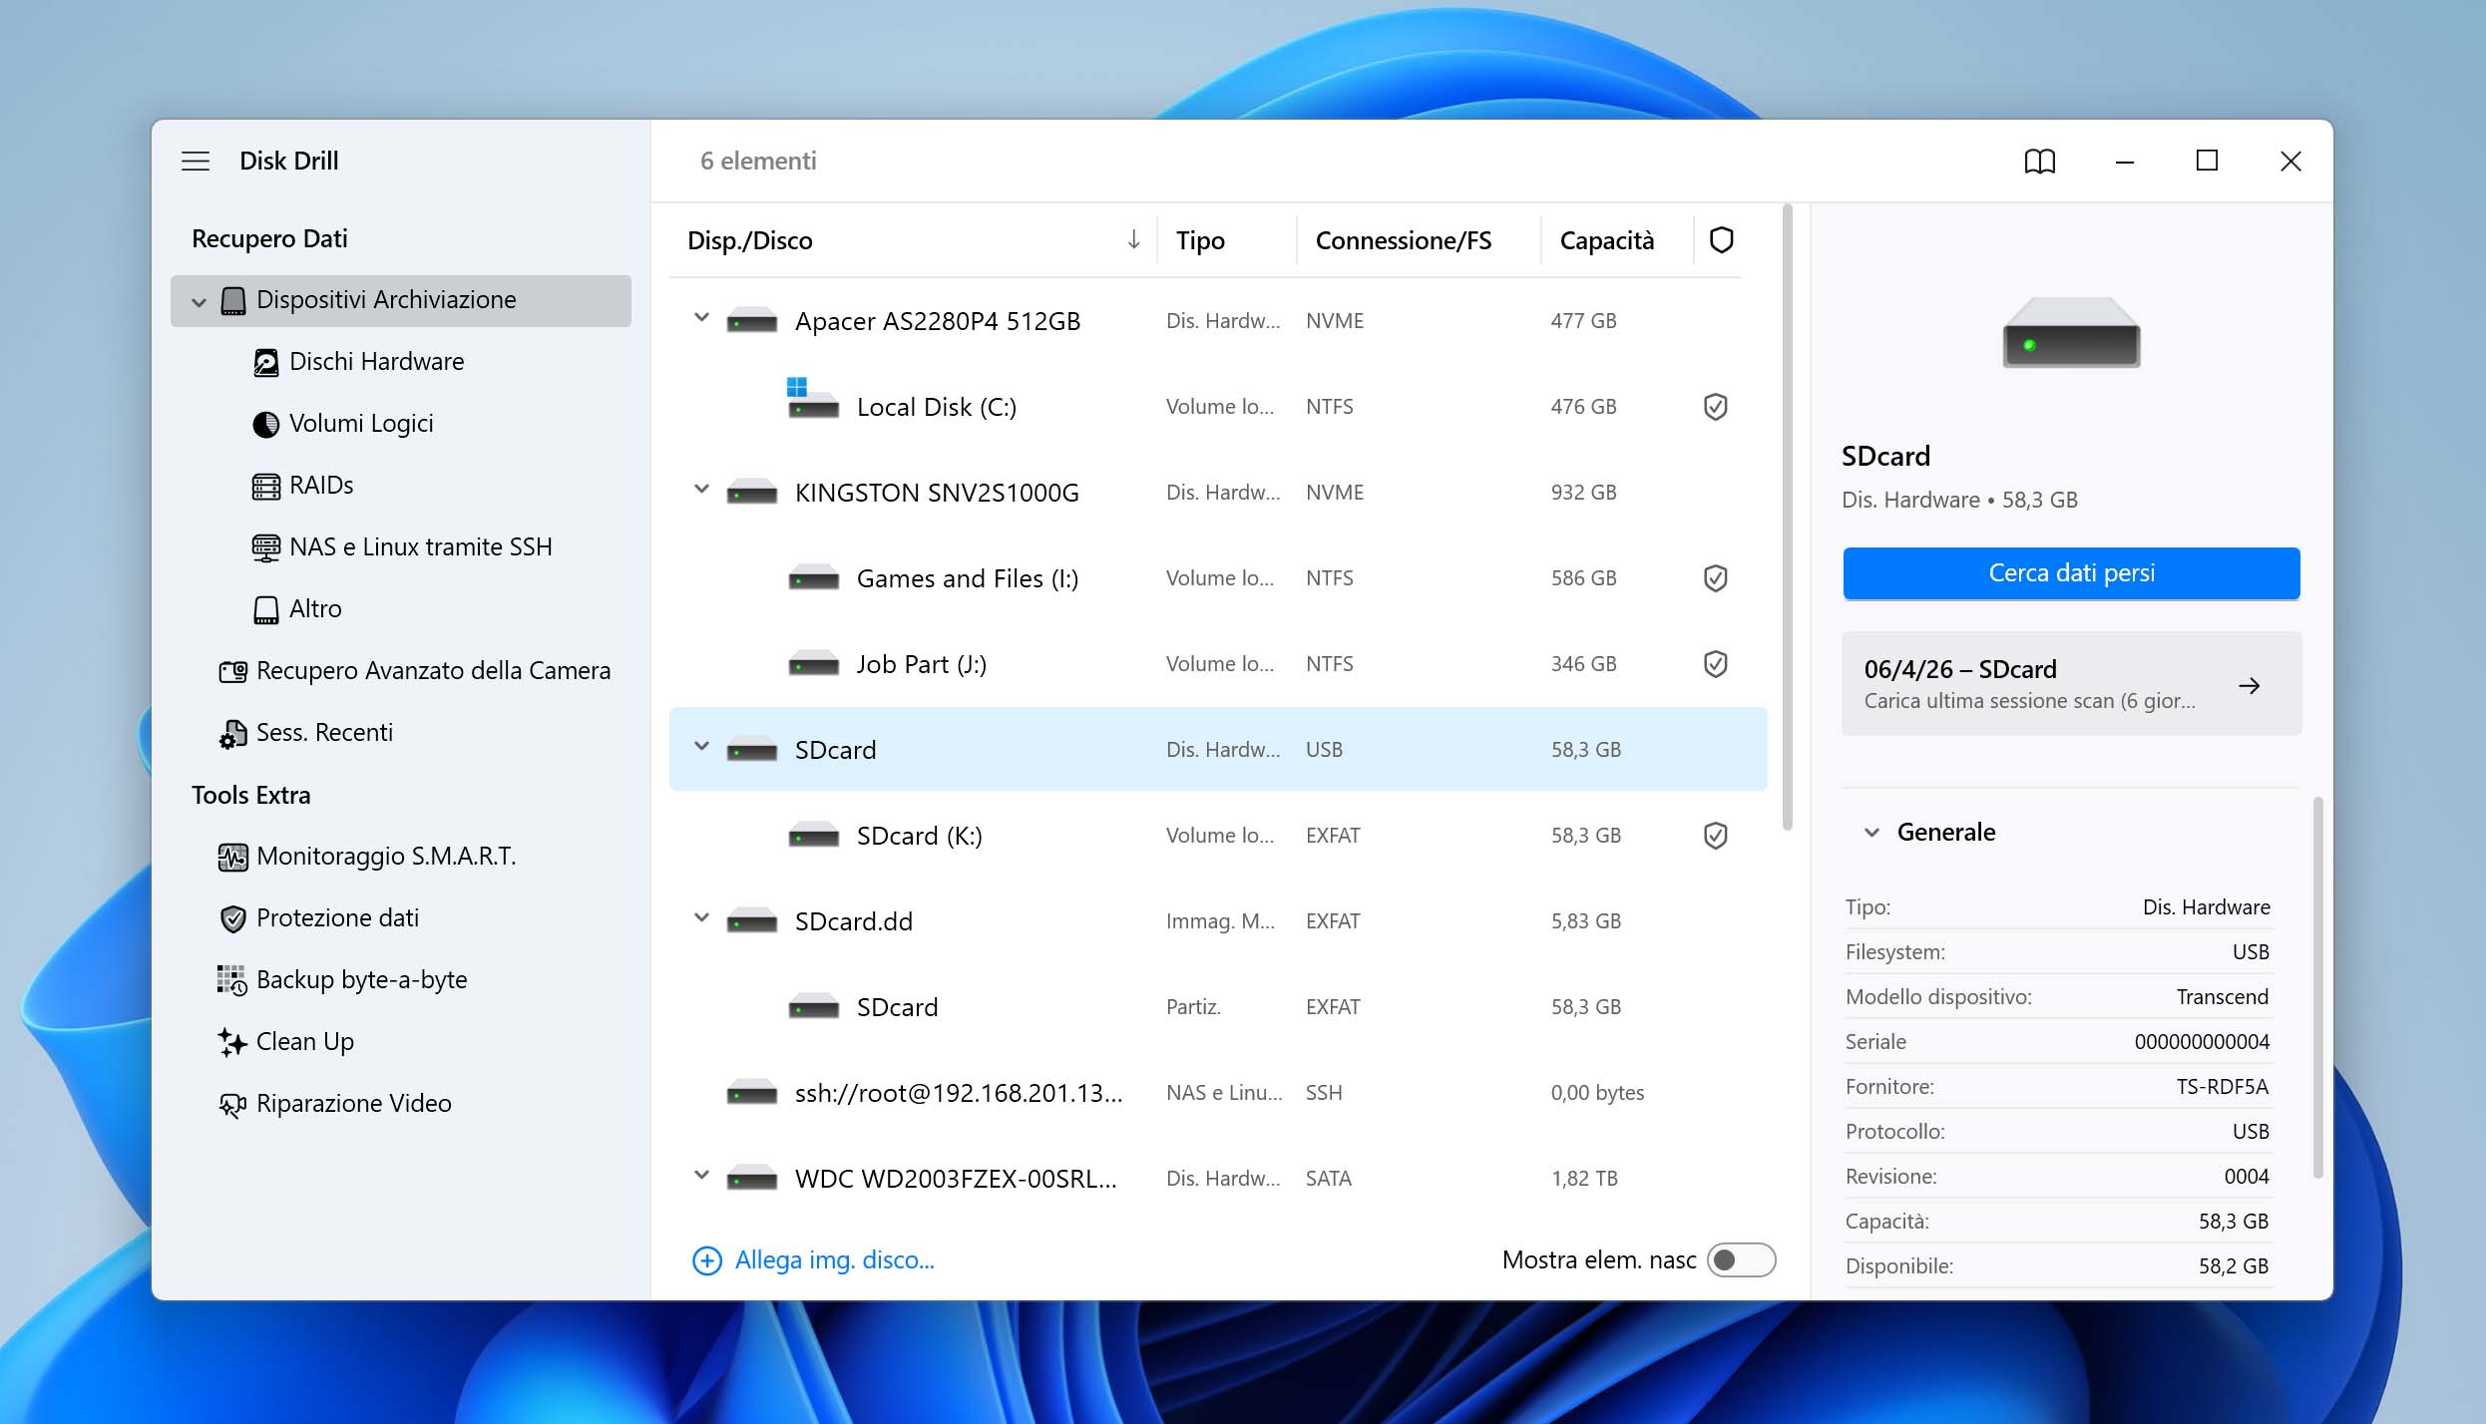Screen dimensions: 2486x1424
Task: Select Games and Files (I:) volume
Action: point(1218,578)
